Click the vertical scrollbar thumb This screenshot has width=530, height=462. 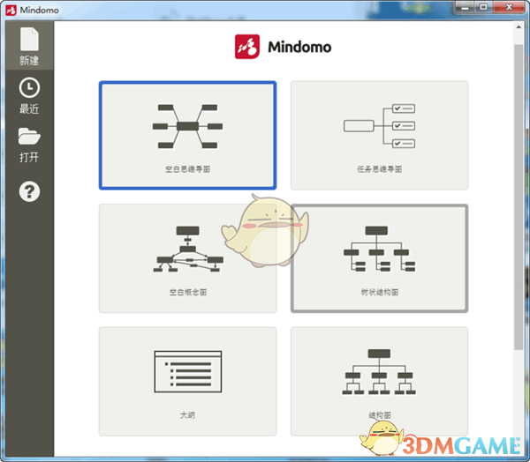click(x=519, y=197)
